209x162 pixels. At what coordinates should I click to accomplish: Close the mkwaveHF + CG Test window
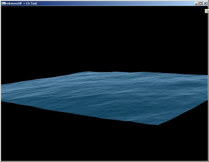pos(205,3)
